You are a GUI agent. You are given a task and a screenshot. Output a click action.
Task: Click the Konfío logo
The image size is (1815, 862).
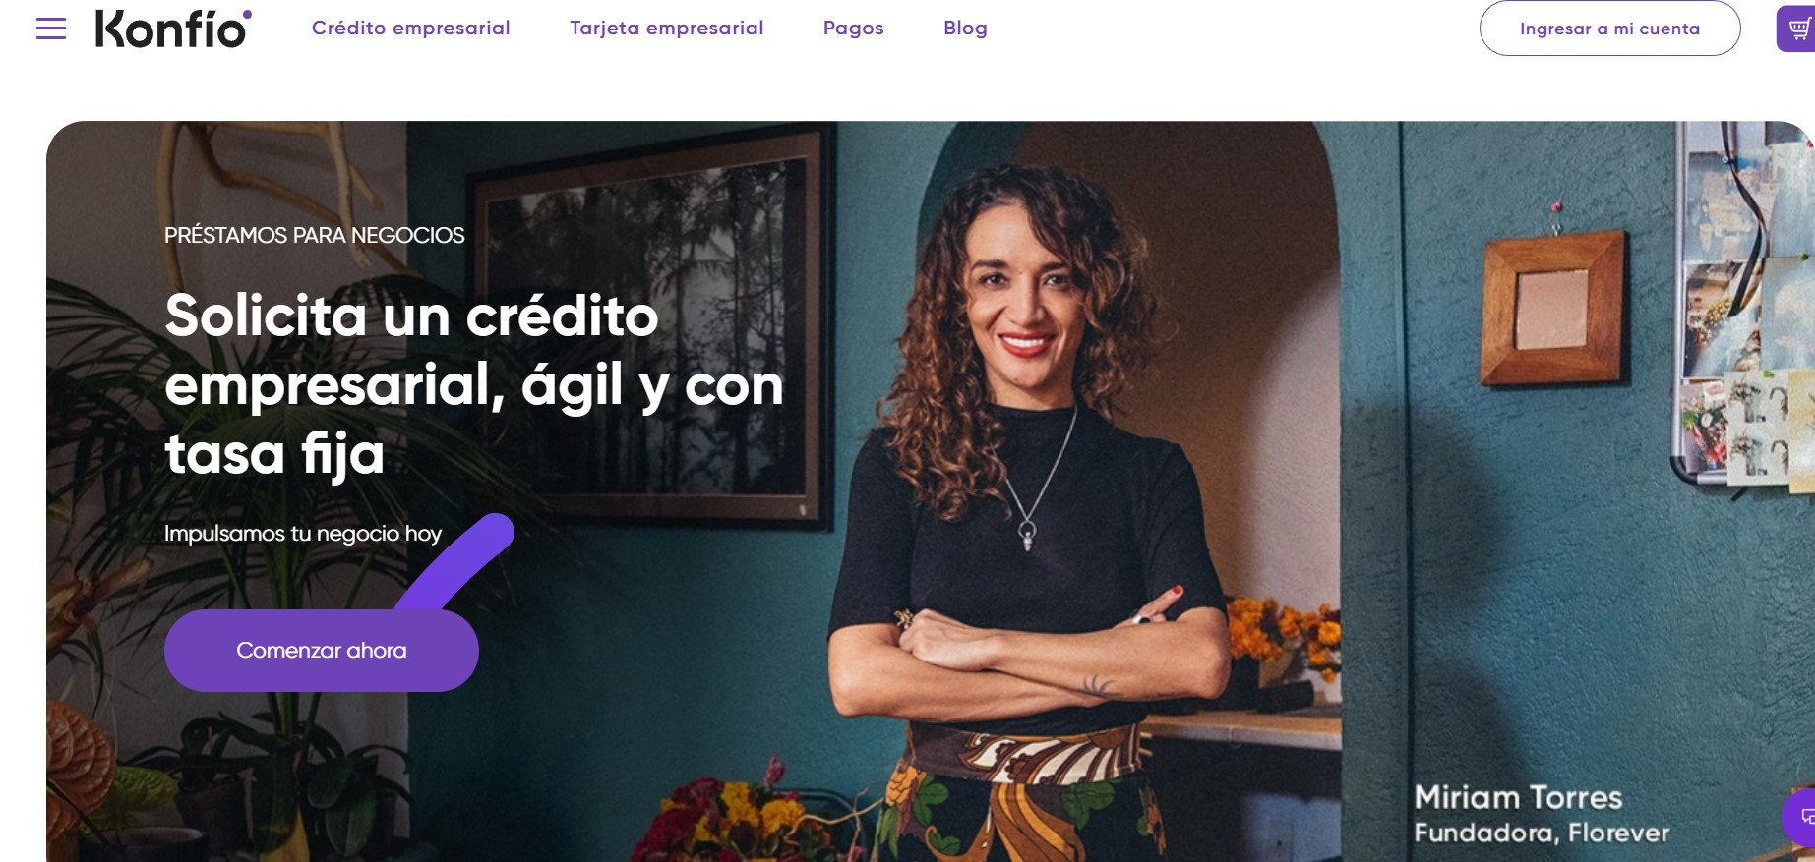(173, 29)
